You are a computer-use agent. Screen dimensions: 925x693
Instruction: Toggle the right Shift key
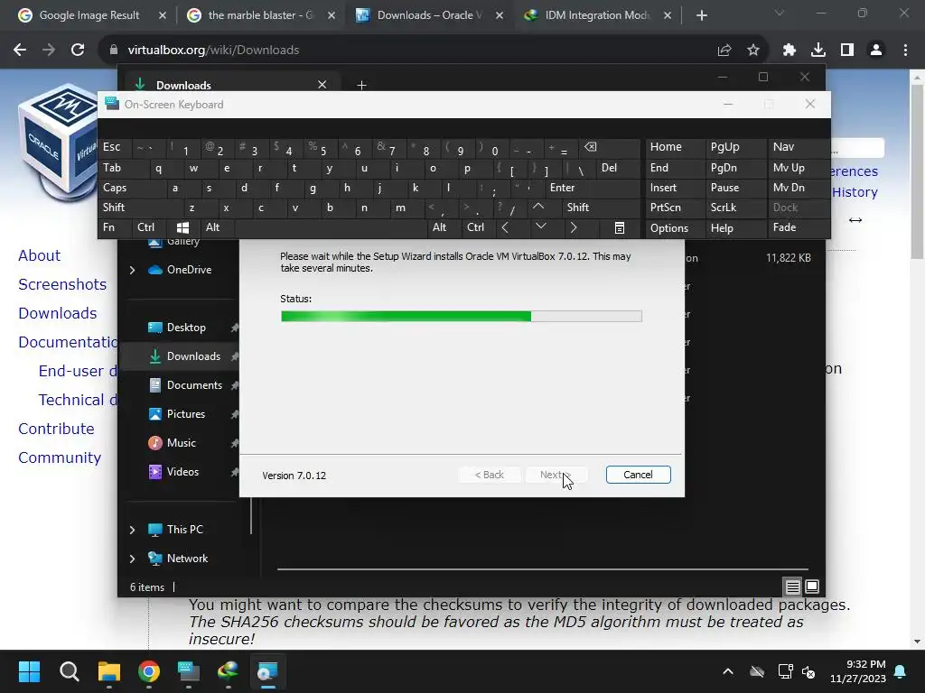pyautogui.click(x=601, y=208)
